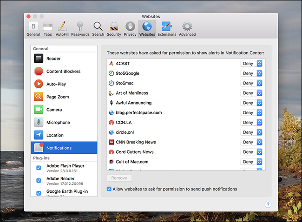Select the Cord Cutters News row text

135,152
